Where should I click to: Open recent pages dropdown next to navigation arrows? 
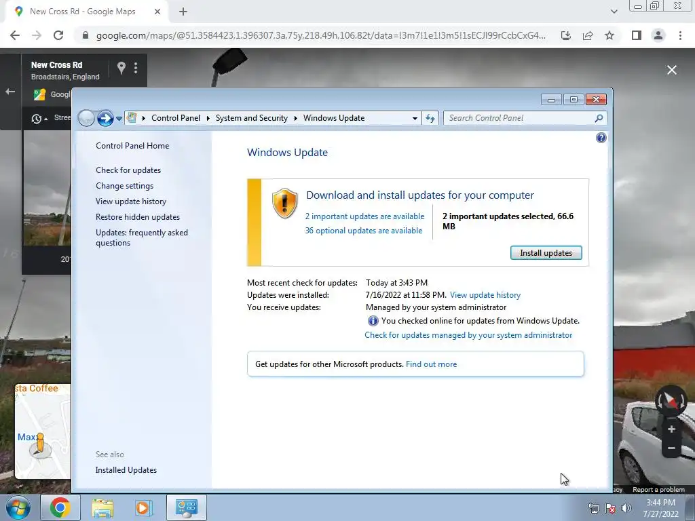[x=119, y=118]
